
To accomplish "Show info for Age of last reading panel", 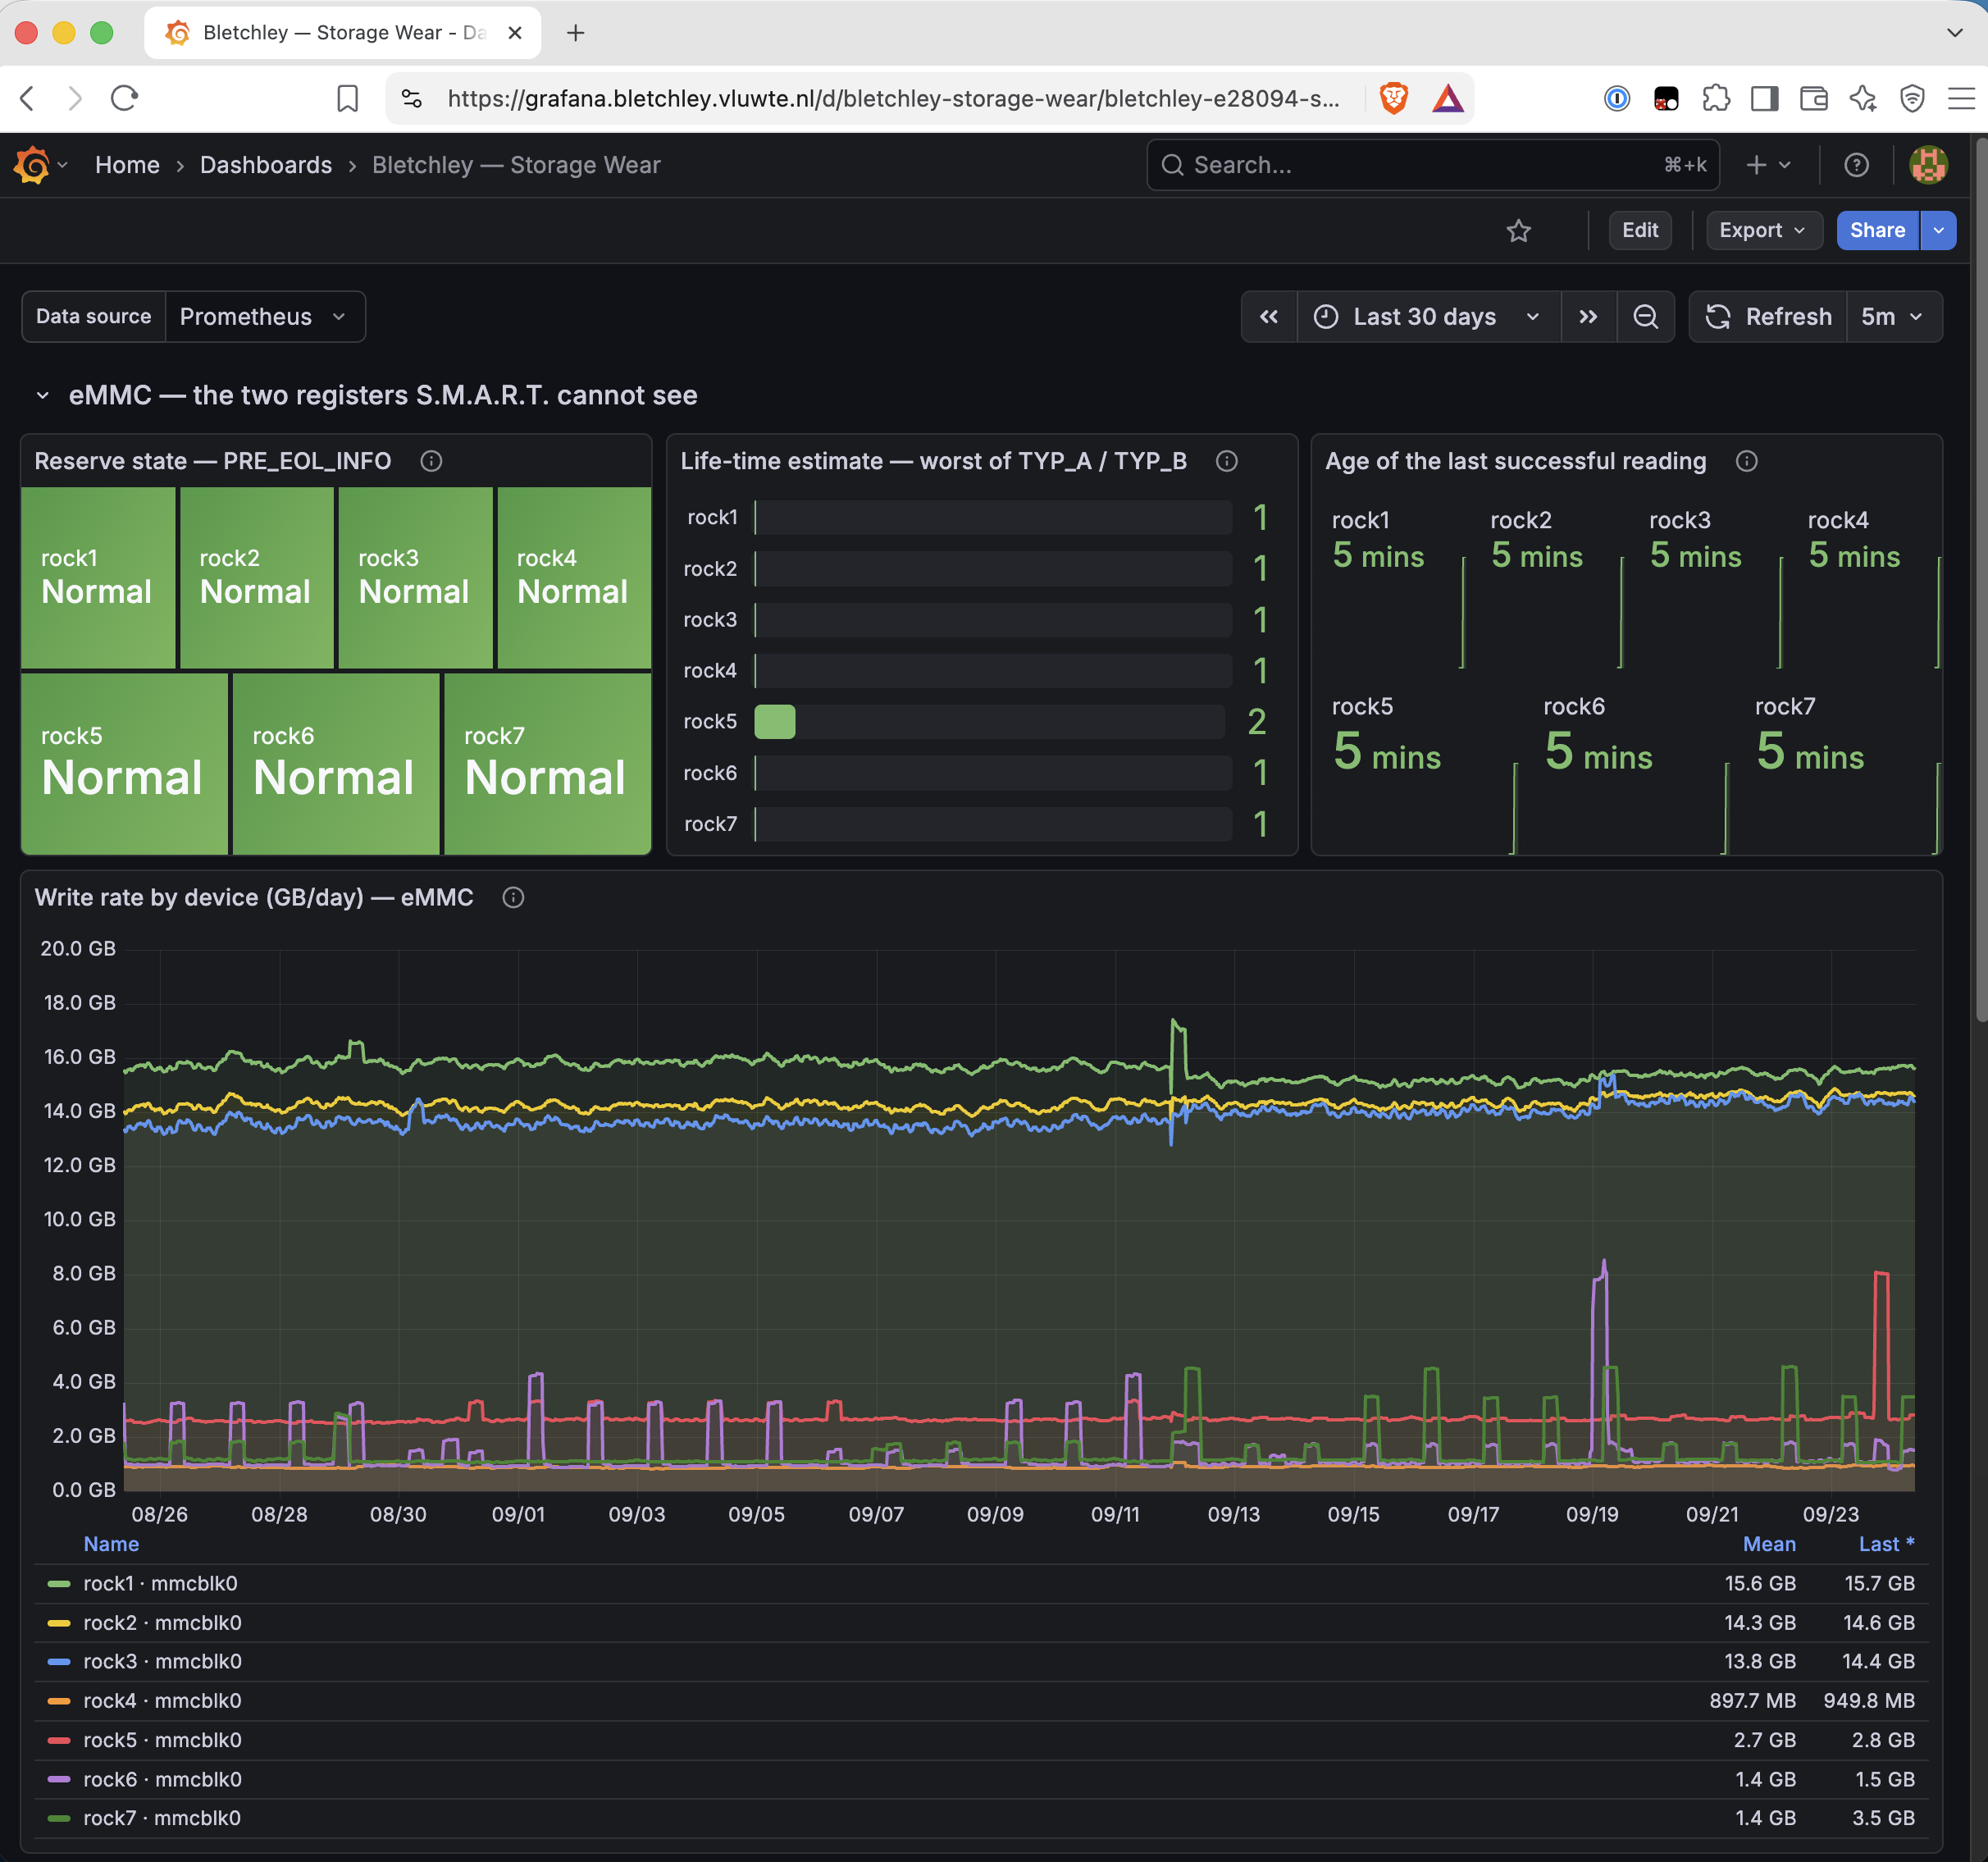I will click(1746, 461).
